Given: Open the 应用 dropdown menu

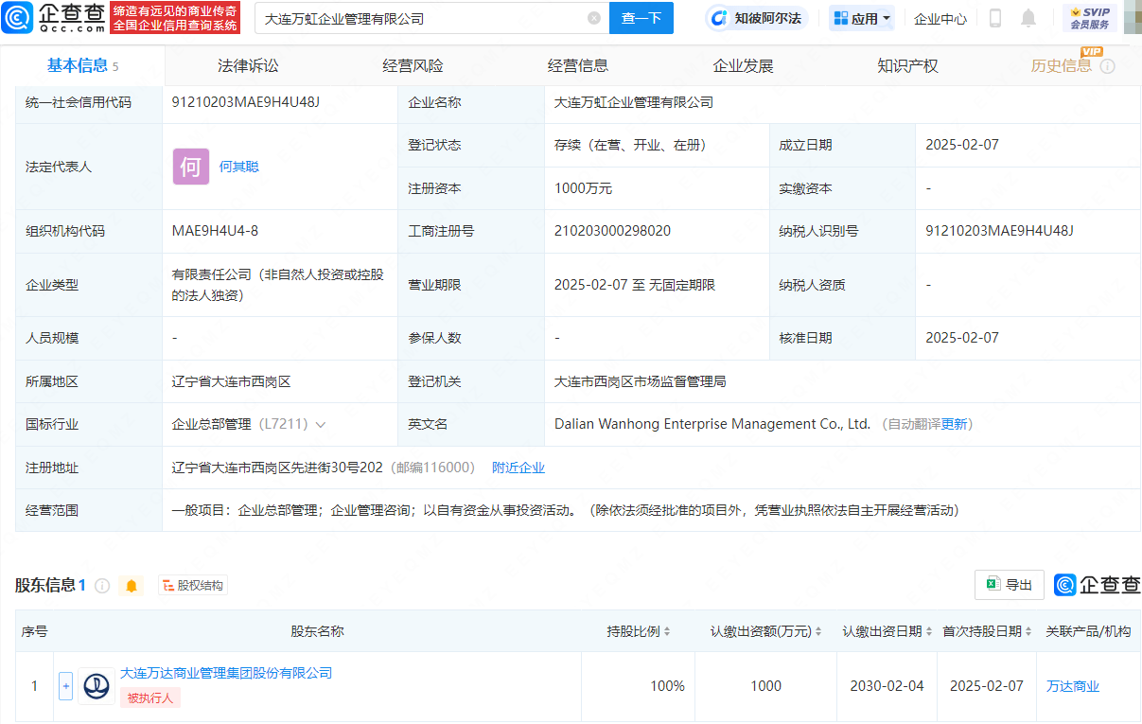Looking at the screenshot, I should [861, 18].
